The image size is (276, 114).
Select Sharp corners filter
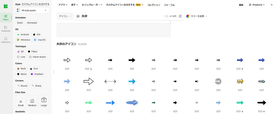point(36,86)
